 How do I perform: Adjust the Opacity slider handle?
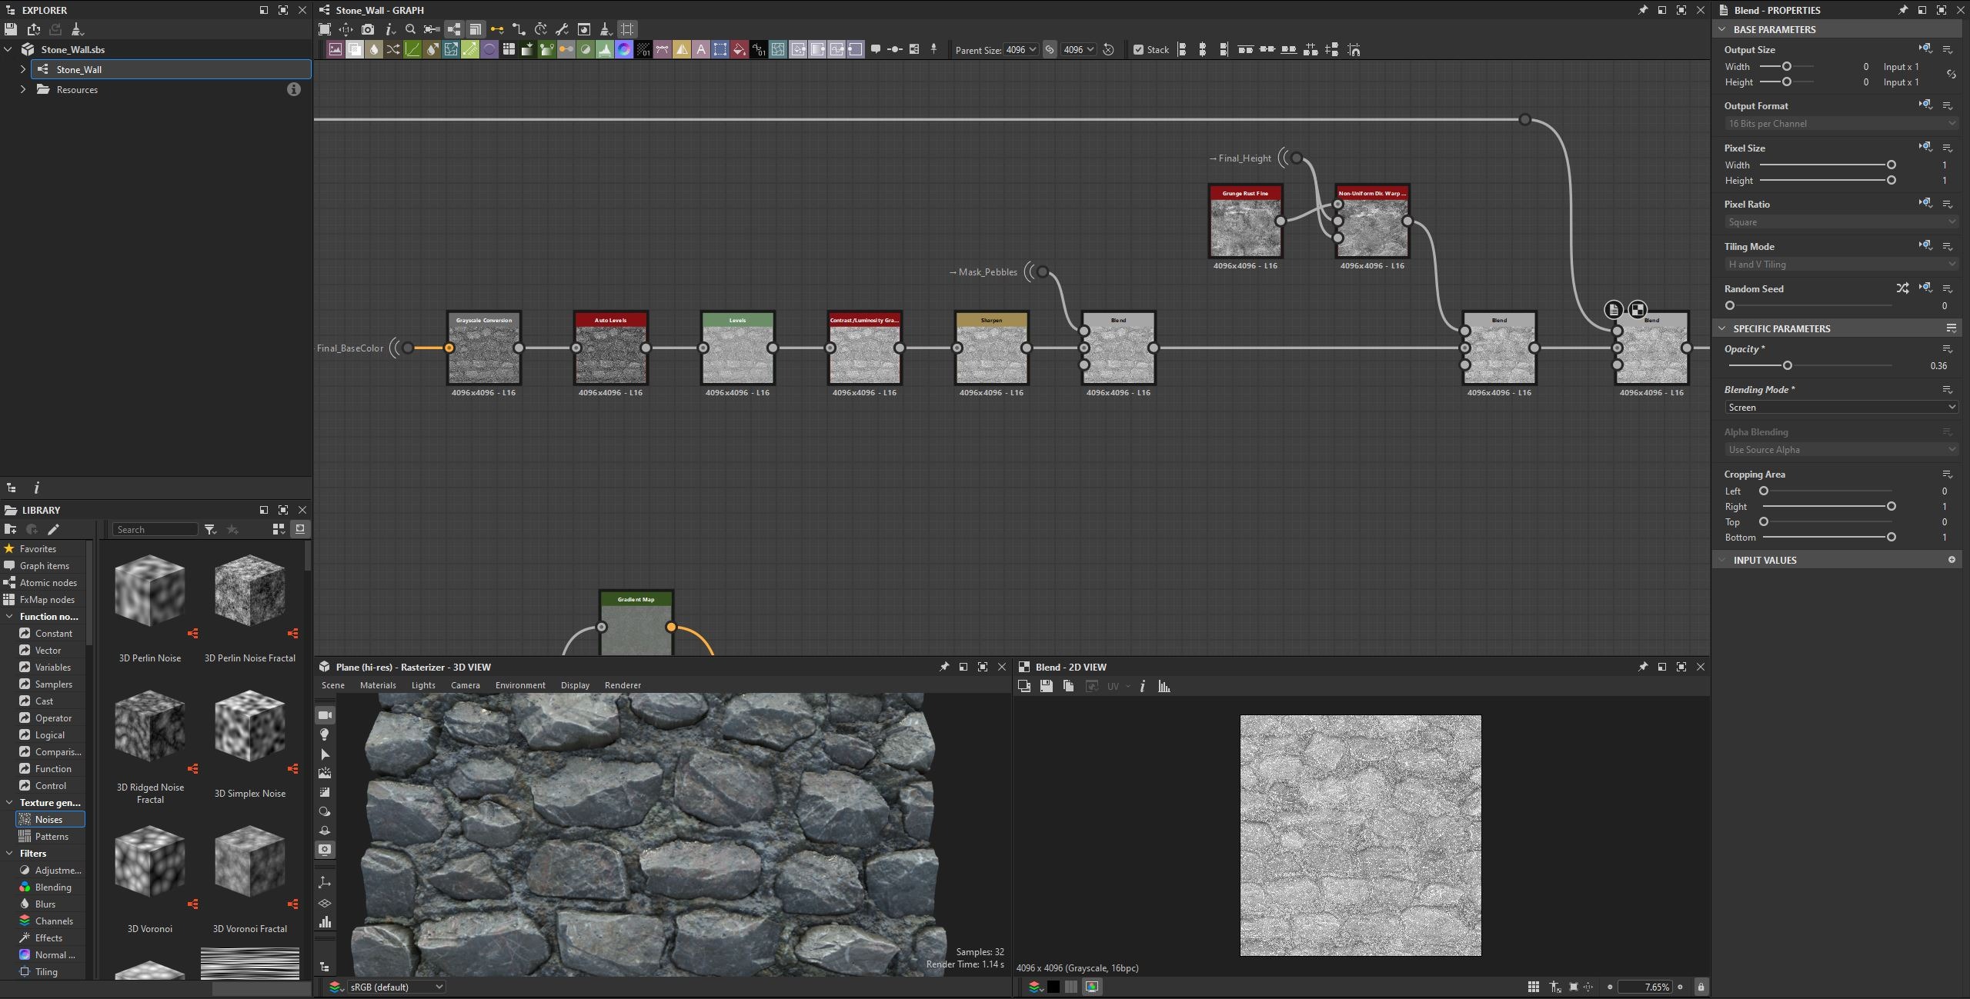1787,366
